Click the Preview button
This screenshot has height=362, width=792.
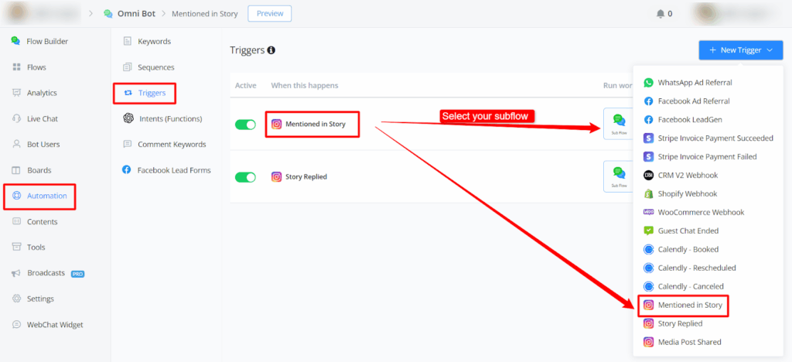[x=270, y=13]
